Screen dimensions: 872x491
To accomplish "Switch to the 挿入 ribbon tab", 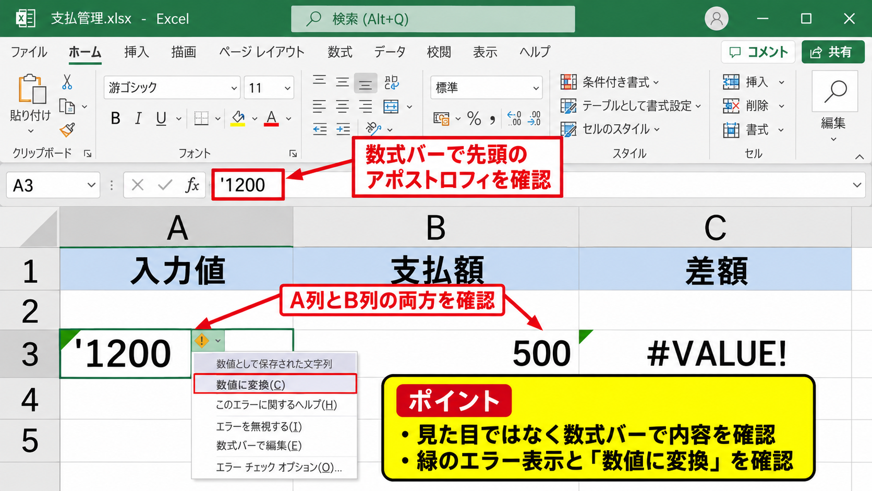I will [x=137, y=52].
